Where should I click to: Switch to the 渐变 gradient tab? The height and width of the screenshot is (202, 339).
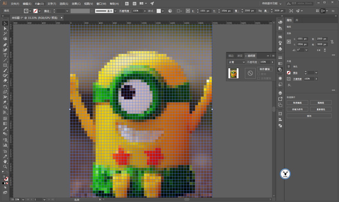coord(240,56)
